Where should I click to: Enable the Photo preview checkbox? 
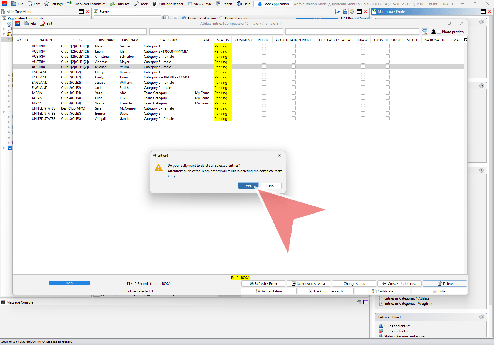pos(439,32)
